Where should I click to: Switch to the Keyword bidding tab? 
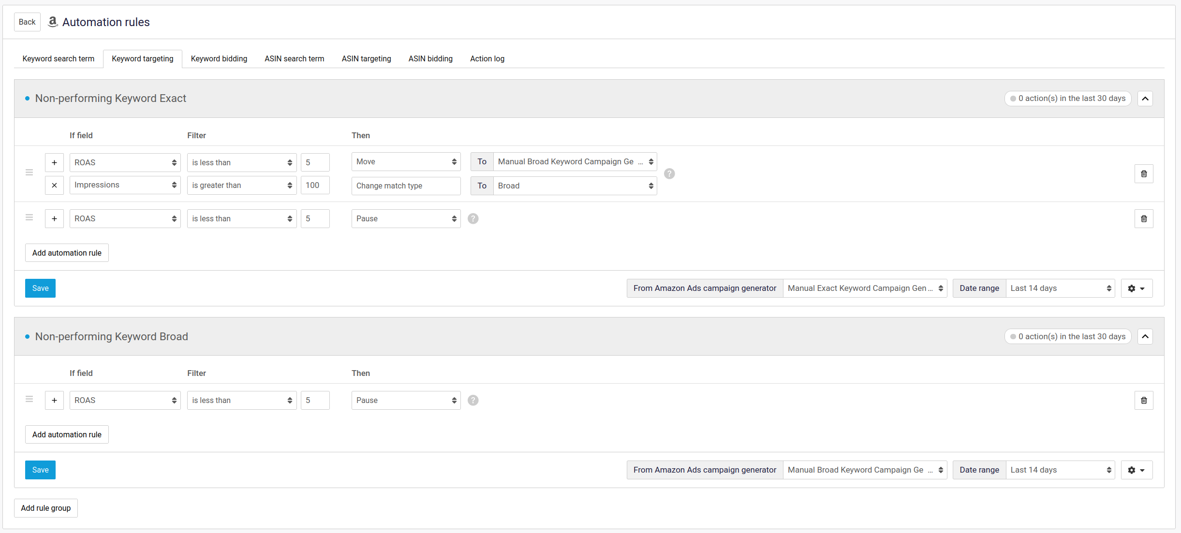pyautogui.click(x=219, y=59)
